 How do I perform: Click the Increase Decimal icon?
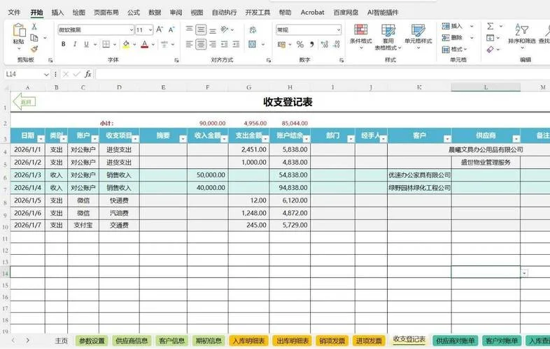(x=325, y=45)
